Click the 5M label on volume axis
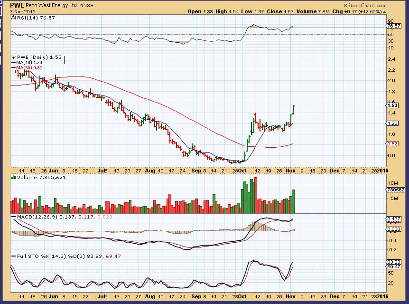This screenshot has height=304, width=409. [394, 199]
